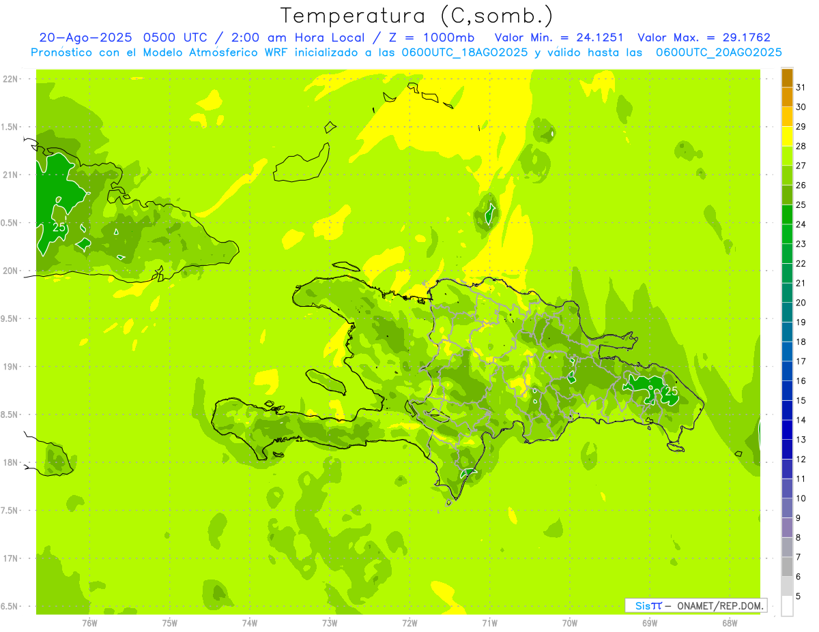Click the legend value 28
The height and width of the screenshot is (632, 819).
click(x=801, y=146)
